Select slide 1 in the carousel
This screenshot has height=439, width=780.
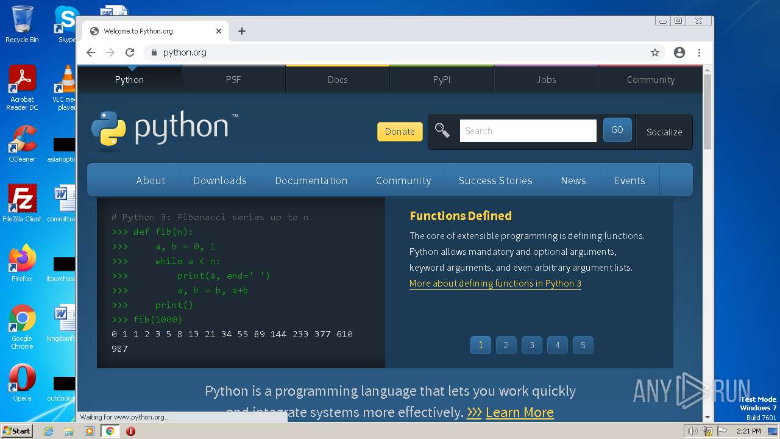coord(481,345)
